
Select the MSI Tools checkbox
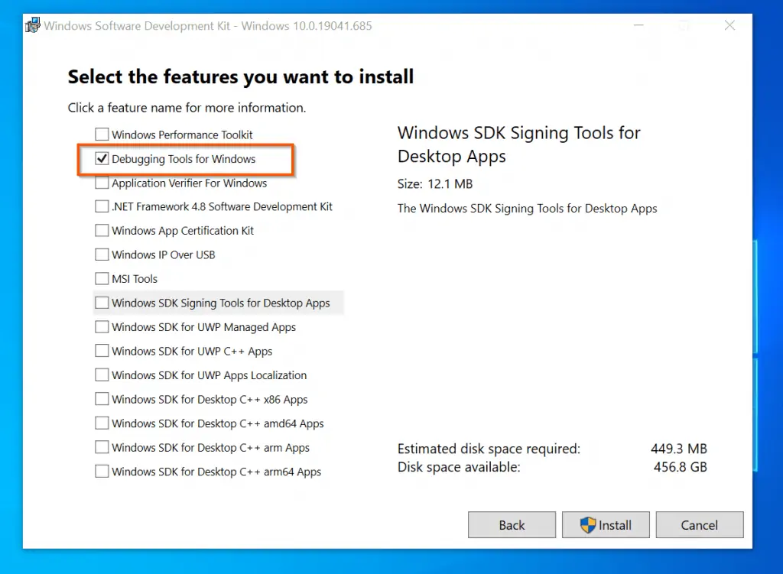(102, 279)
